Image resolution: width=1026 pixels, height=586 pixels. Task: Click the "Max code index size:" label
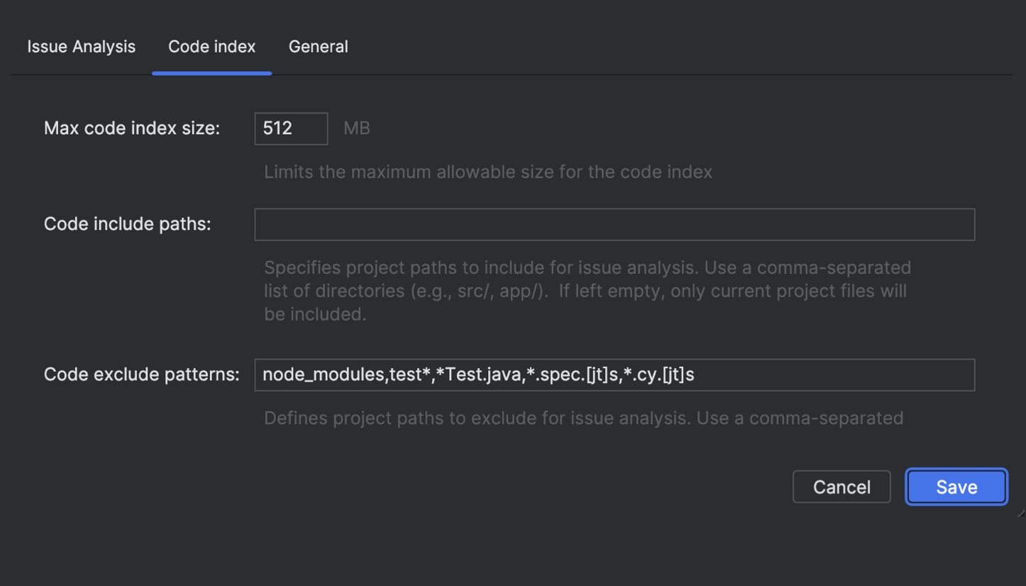132,128
